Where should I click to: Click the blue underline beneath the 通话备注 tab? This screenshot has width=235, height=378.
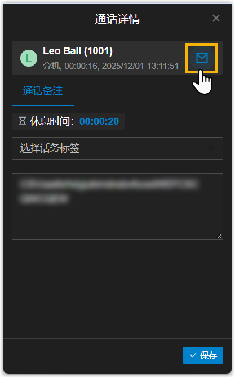click(x=43, y=105)
